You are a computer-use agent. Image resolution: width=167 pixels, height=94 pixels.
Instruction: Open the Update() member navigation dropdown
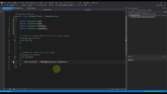coord(105,10)
